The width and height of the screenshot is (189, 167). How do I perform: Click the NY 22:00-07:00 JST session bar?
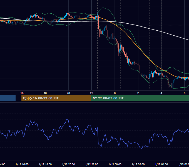click(x=140, y=98)
